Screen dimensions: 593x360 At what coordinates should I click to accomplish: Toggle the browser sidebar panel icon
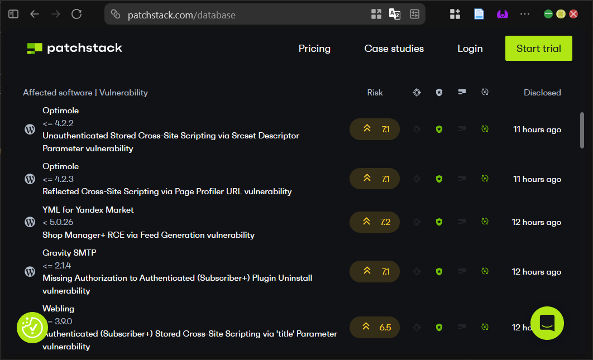coord(13,14)
